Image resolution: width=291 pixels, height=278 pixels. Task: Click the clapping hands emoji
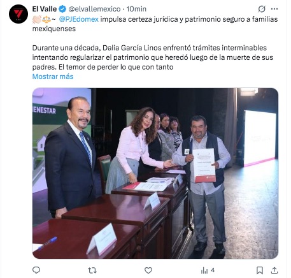pyautogui.click(x=37, y=19)
